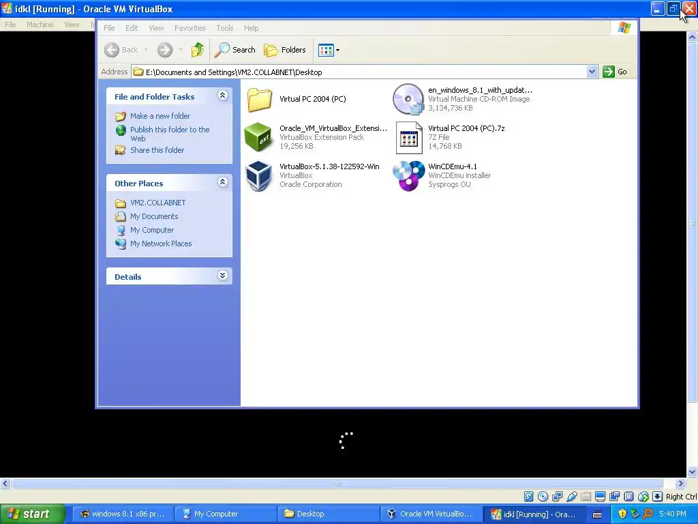Click the optical disc status icon
This screenshot has width=698, height=524.
click(543, 497)
